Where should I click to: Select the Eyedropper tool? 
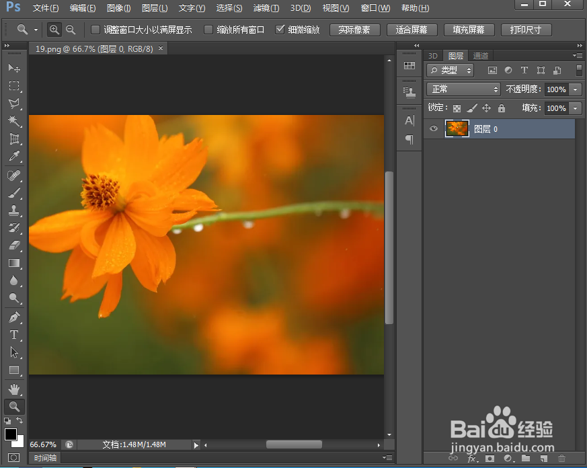[14, 156]
